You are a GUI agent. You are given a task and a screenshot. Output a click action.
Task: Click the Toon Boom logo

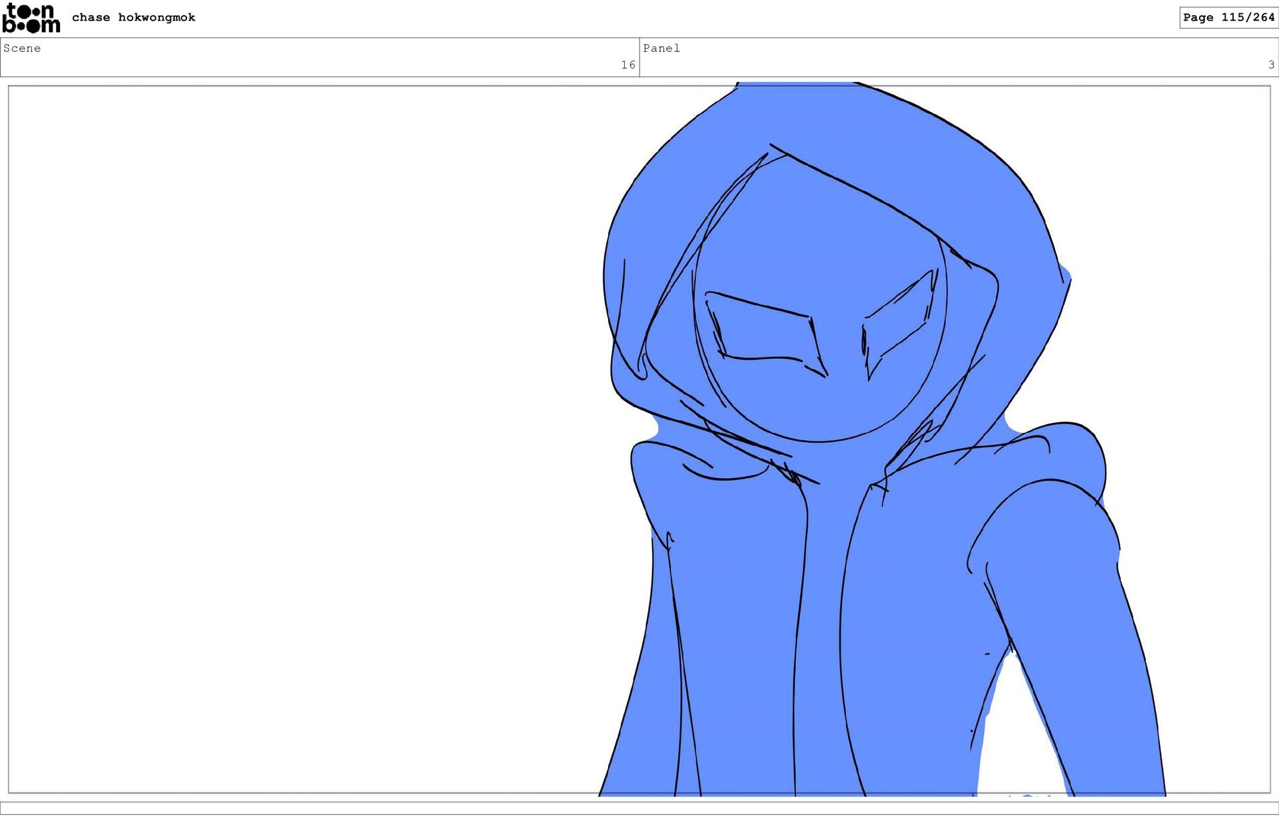pos(31,18)
